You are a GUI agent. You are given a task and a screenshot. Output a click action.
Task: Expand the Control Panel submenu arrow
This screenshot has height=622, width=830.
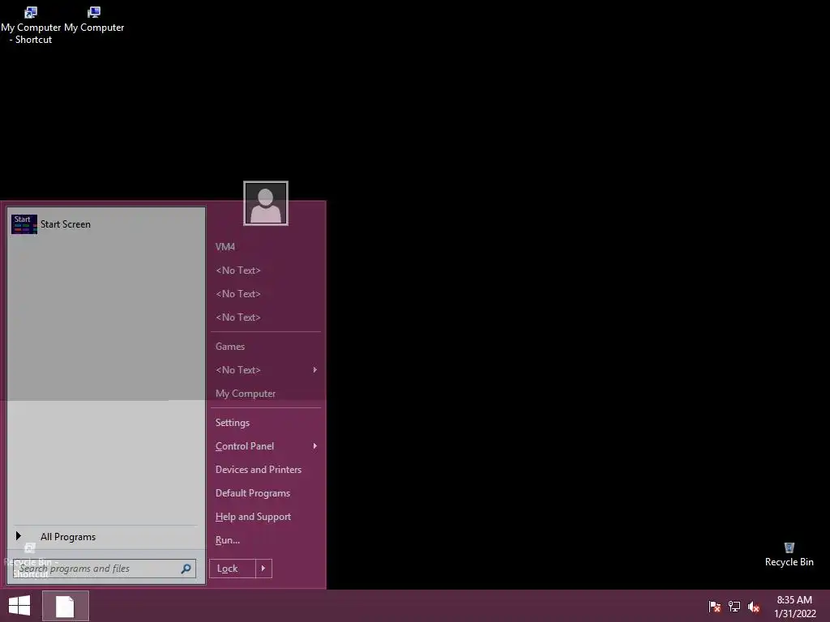coord(315,446)
